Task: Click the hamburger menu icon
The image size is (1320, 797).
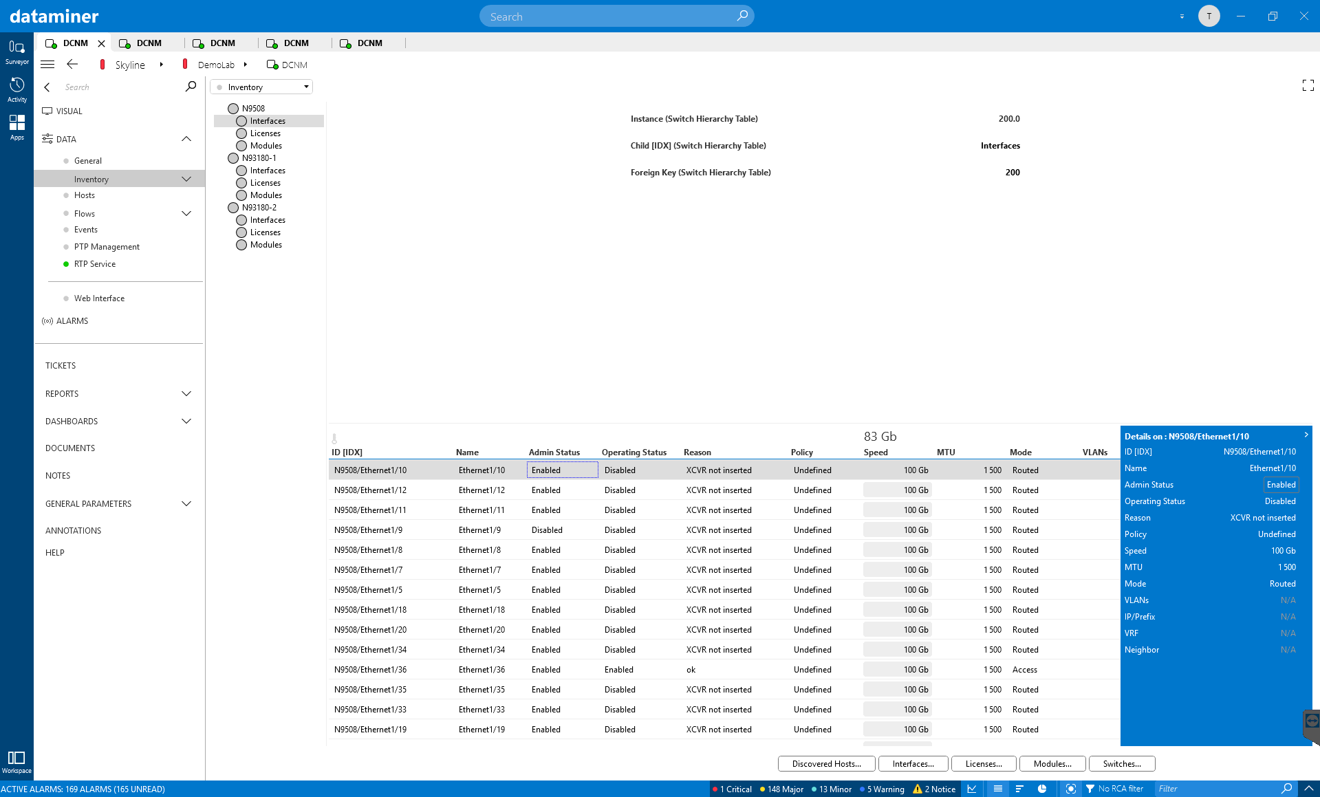Action: pos(47,65)
